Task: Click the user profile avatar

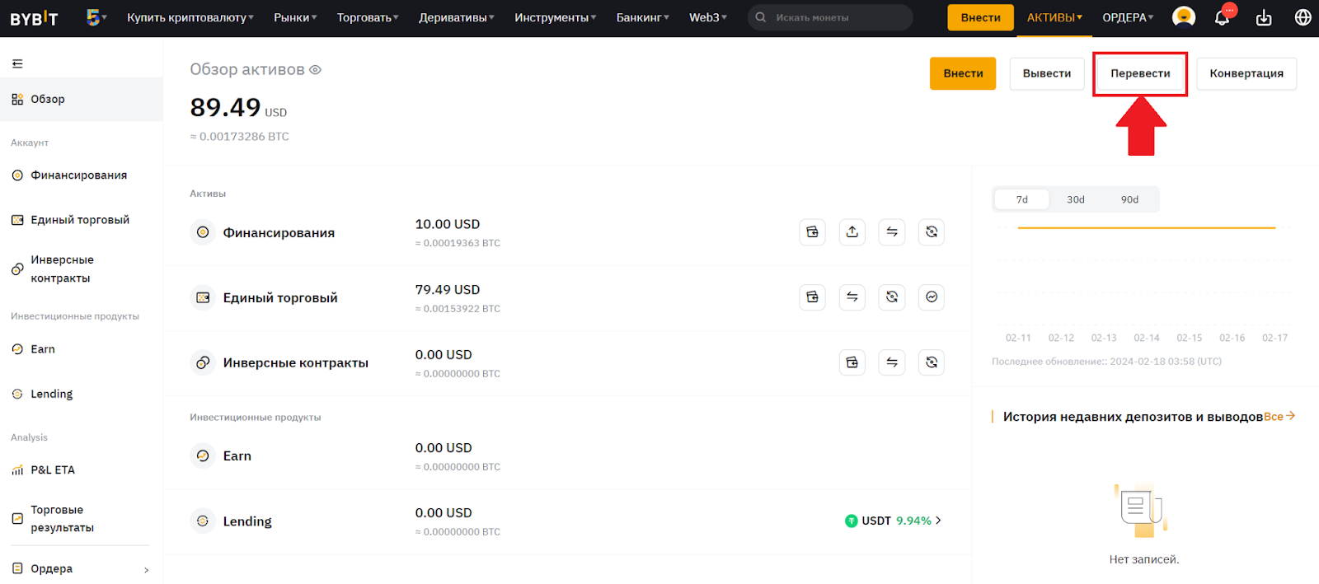Action: click(x=1184, y=17)
